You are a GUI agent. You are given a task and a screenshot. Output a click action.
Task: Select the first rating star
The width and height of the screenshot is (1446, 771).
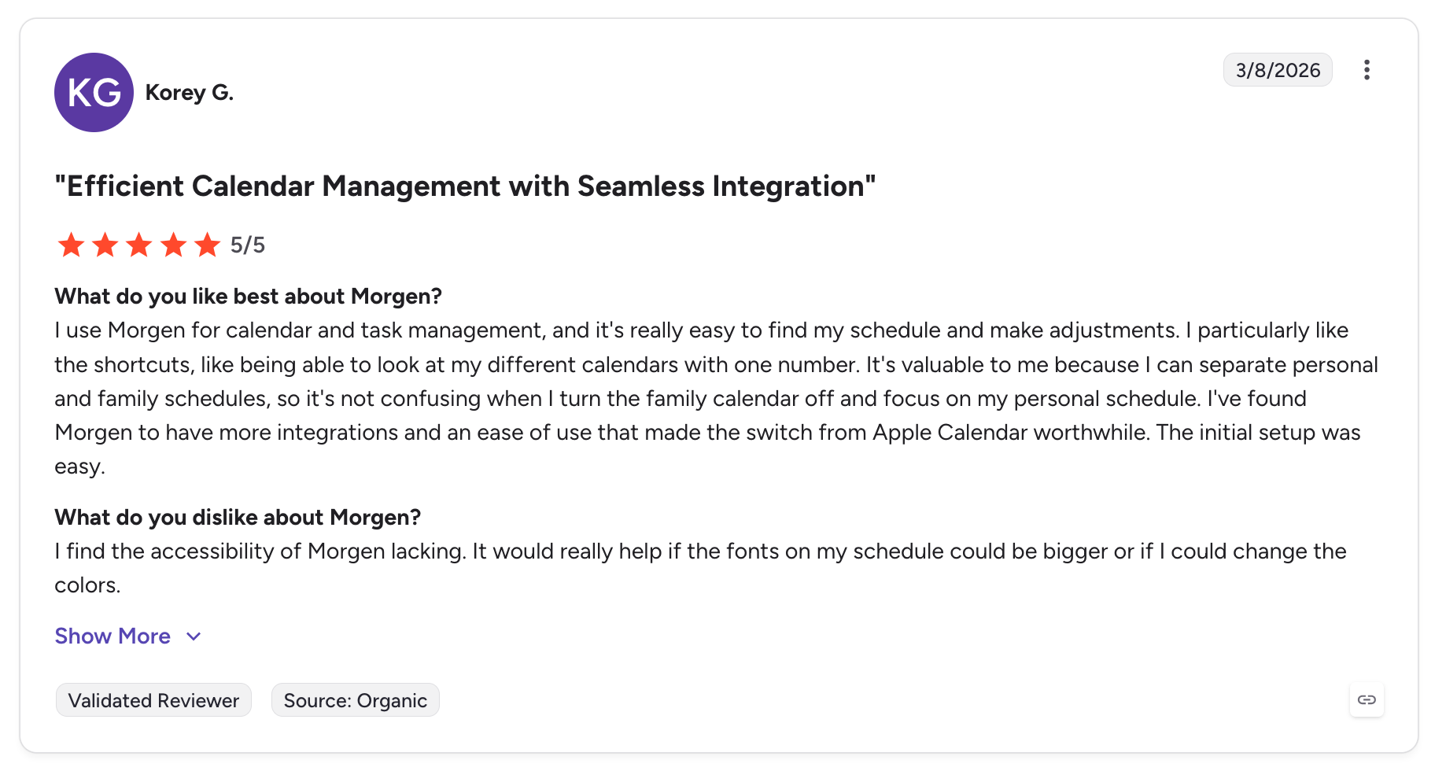(x=71, y=245)
